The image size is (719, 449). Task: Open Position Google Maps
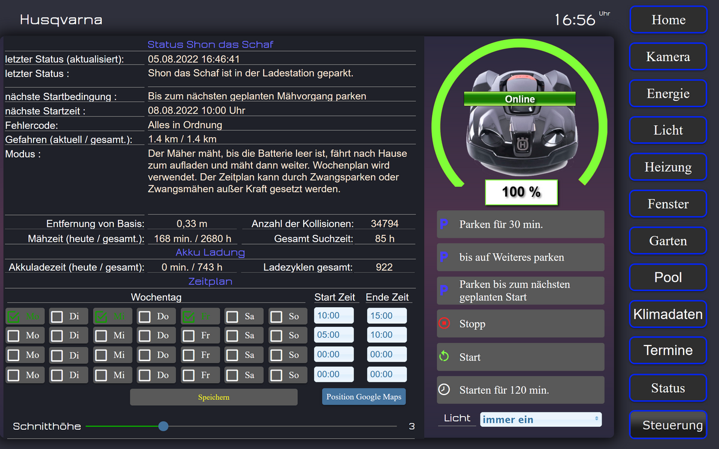pyautogui.click(x=364, y=397)
